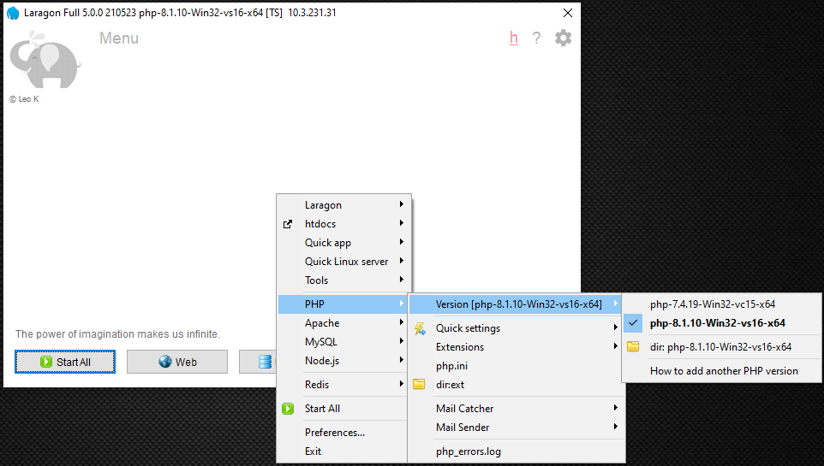824x466 pixels.
Task: Open Mail Catcher entry
Action: click(516, 408)
